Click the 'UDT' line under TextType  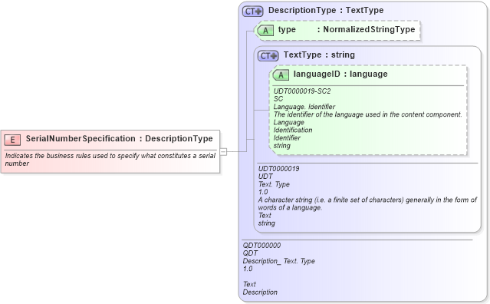pyautogui.click(x=265, y=177)
